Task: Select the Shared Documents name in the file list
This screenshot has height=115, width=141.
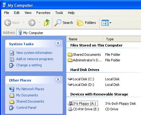Action: click(87, 55)
